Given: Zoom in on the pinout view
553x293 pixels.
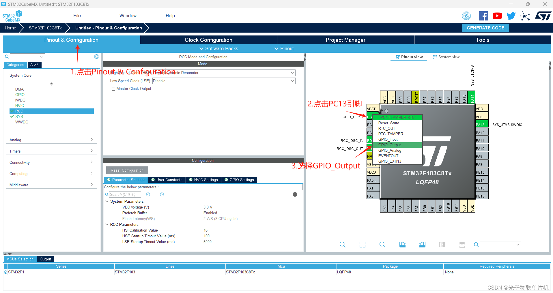Looking at the screenshot, I should [343, 245].
